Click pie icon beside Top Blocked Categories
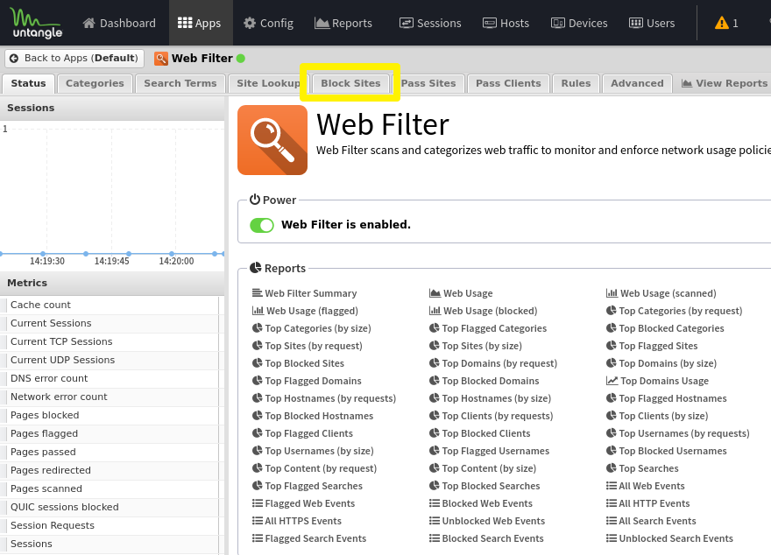Image resolution: width=771 pixels, height=555 pixels. pos(612,328)
